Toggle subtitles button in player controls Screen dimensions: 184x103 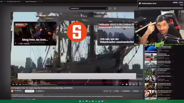(x=126, y=84)
